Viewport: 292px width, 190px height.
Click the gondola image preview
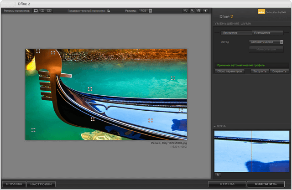106,94
